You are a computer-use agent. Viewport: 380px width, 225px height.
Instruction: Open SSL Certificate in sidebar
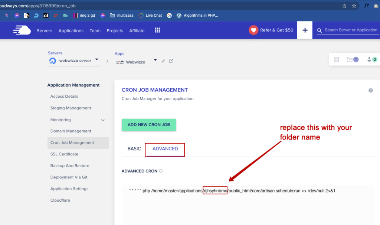64,154
